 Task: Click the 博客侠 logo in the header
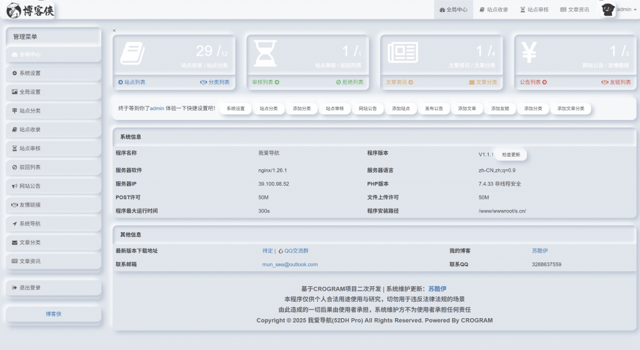(x=30, y=10)
